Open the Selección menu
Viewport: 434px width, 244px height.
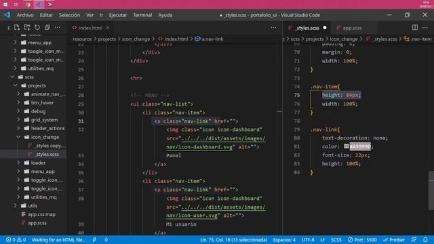pyautogui.click(x=69, y=15)
